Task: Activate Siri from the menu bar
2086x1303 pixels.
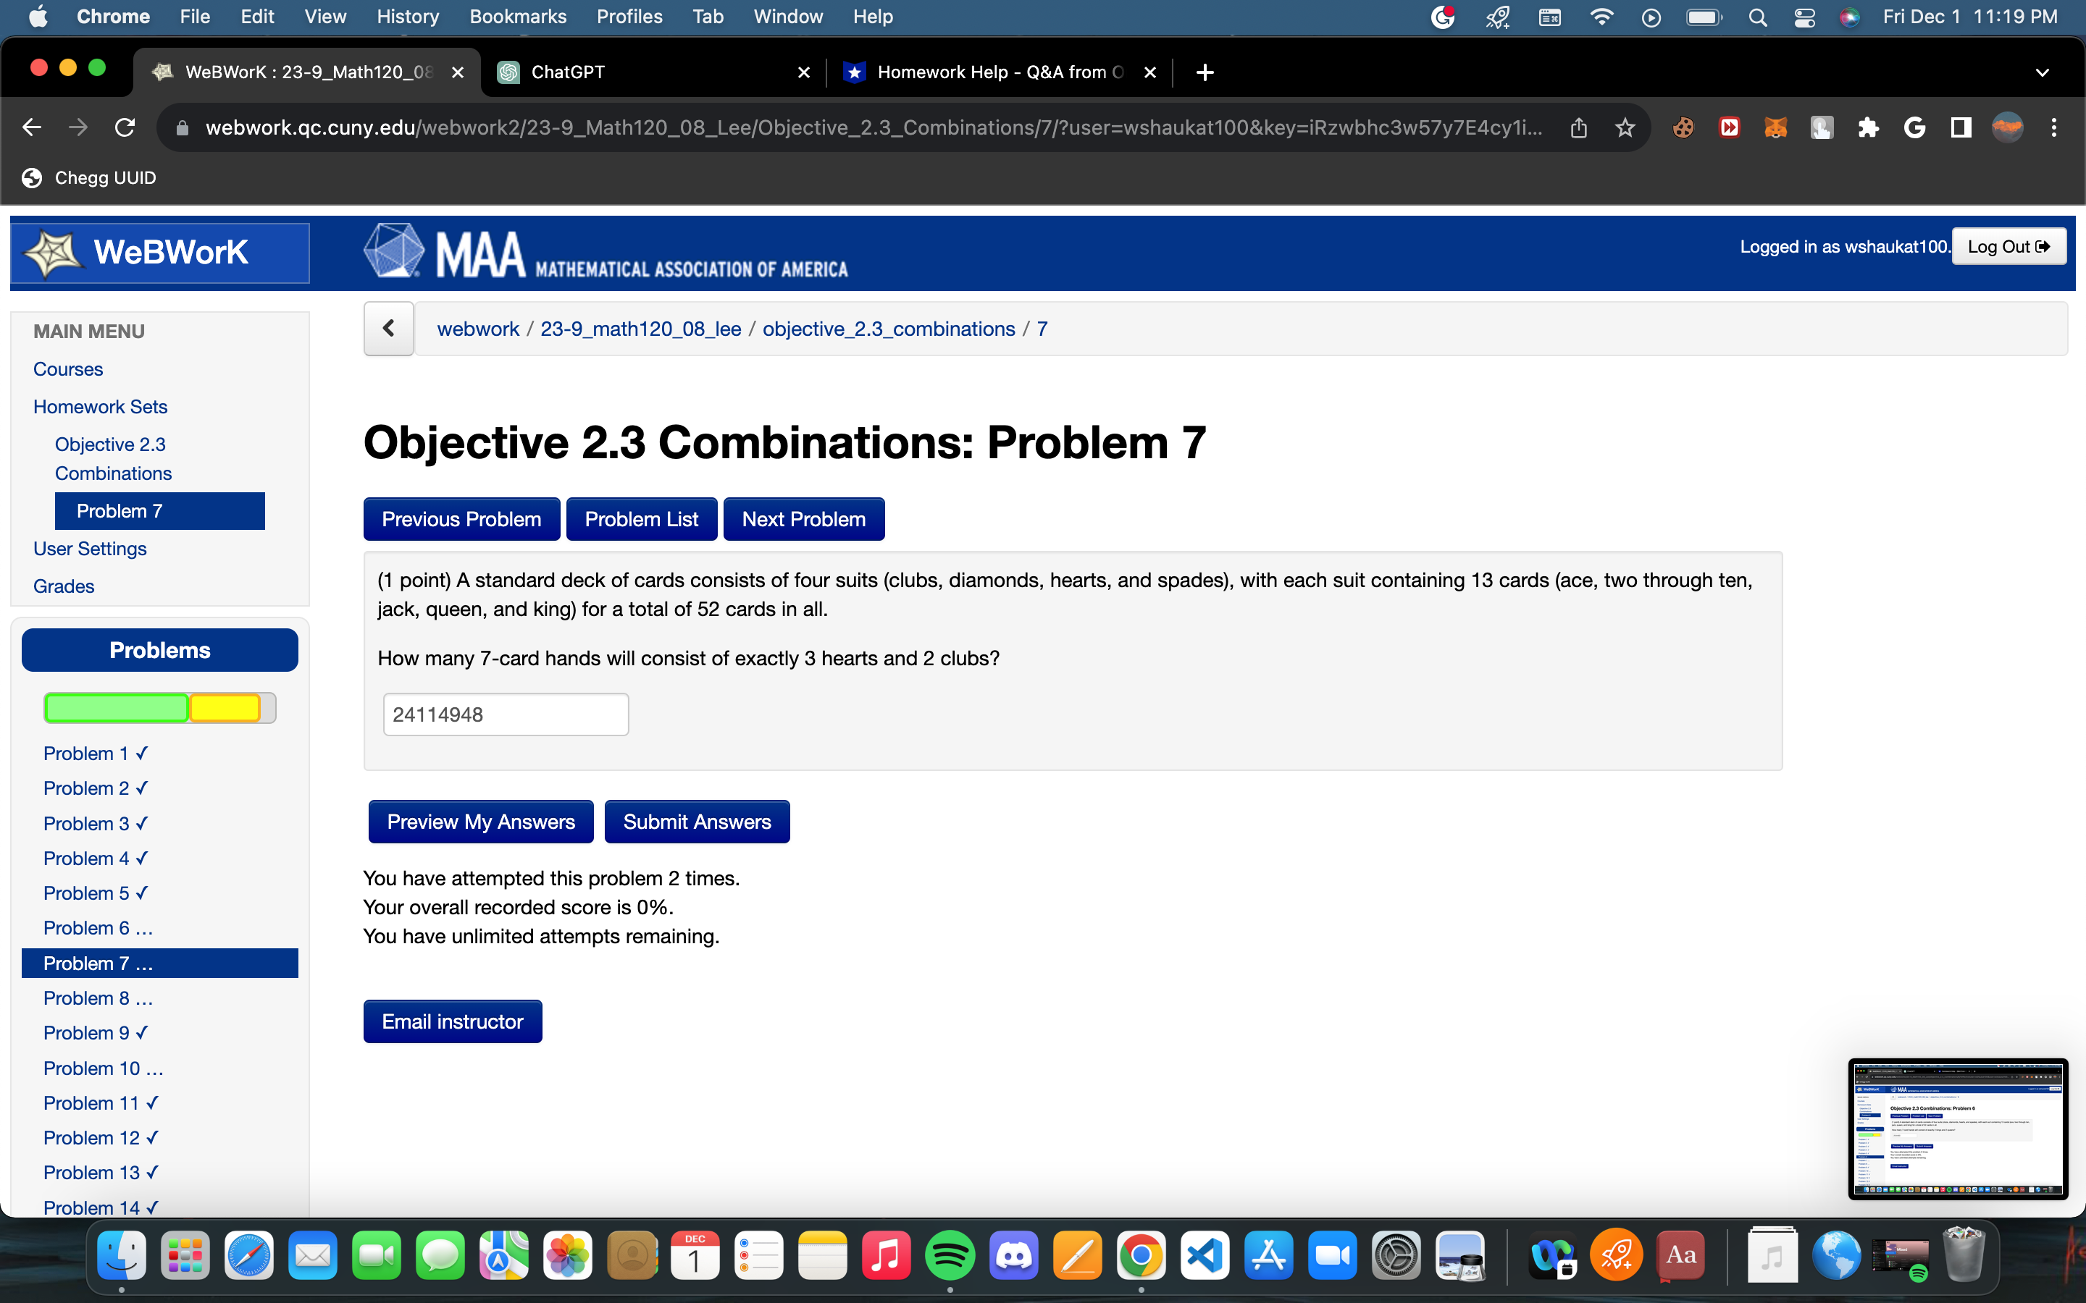Action: click(1850, 17)
